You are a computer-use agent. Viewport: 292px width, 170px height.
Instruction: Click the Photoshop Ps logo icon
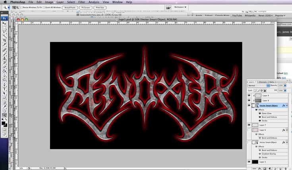coord(4,18)
